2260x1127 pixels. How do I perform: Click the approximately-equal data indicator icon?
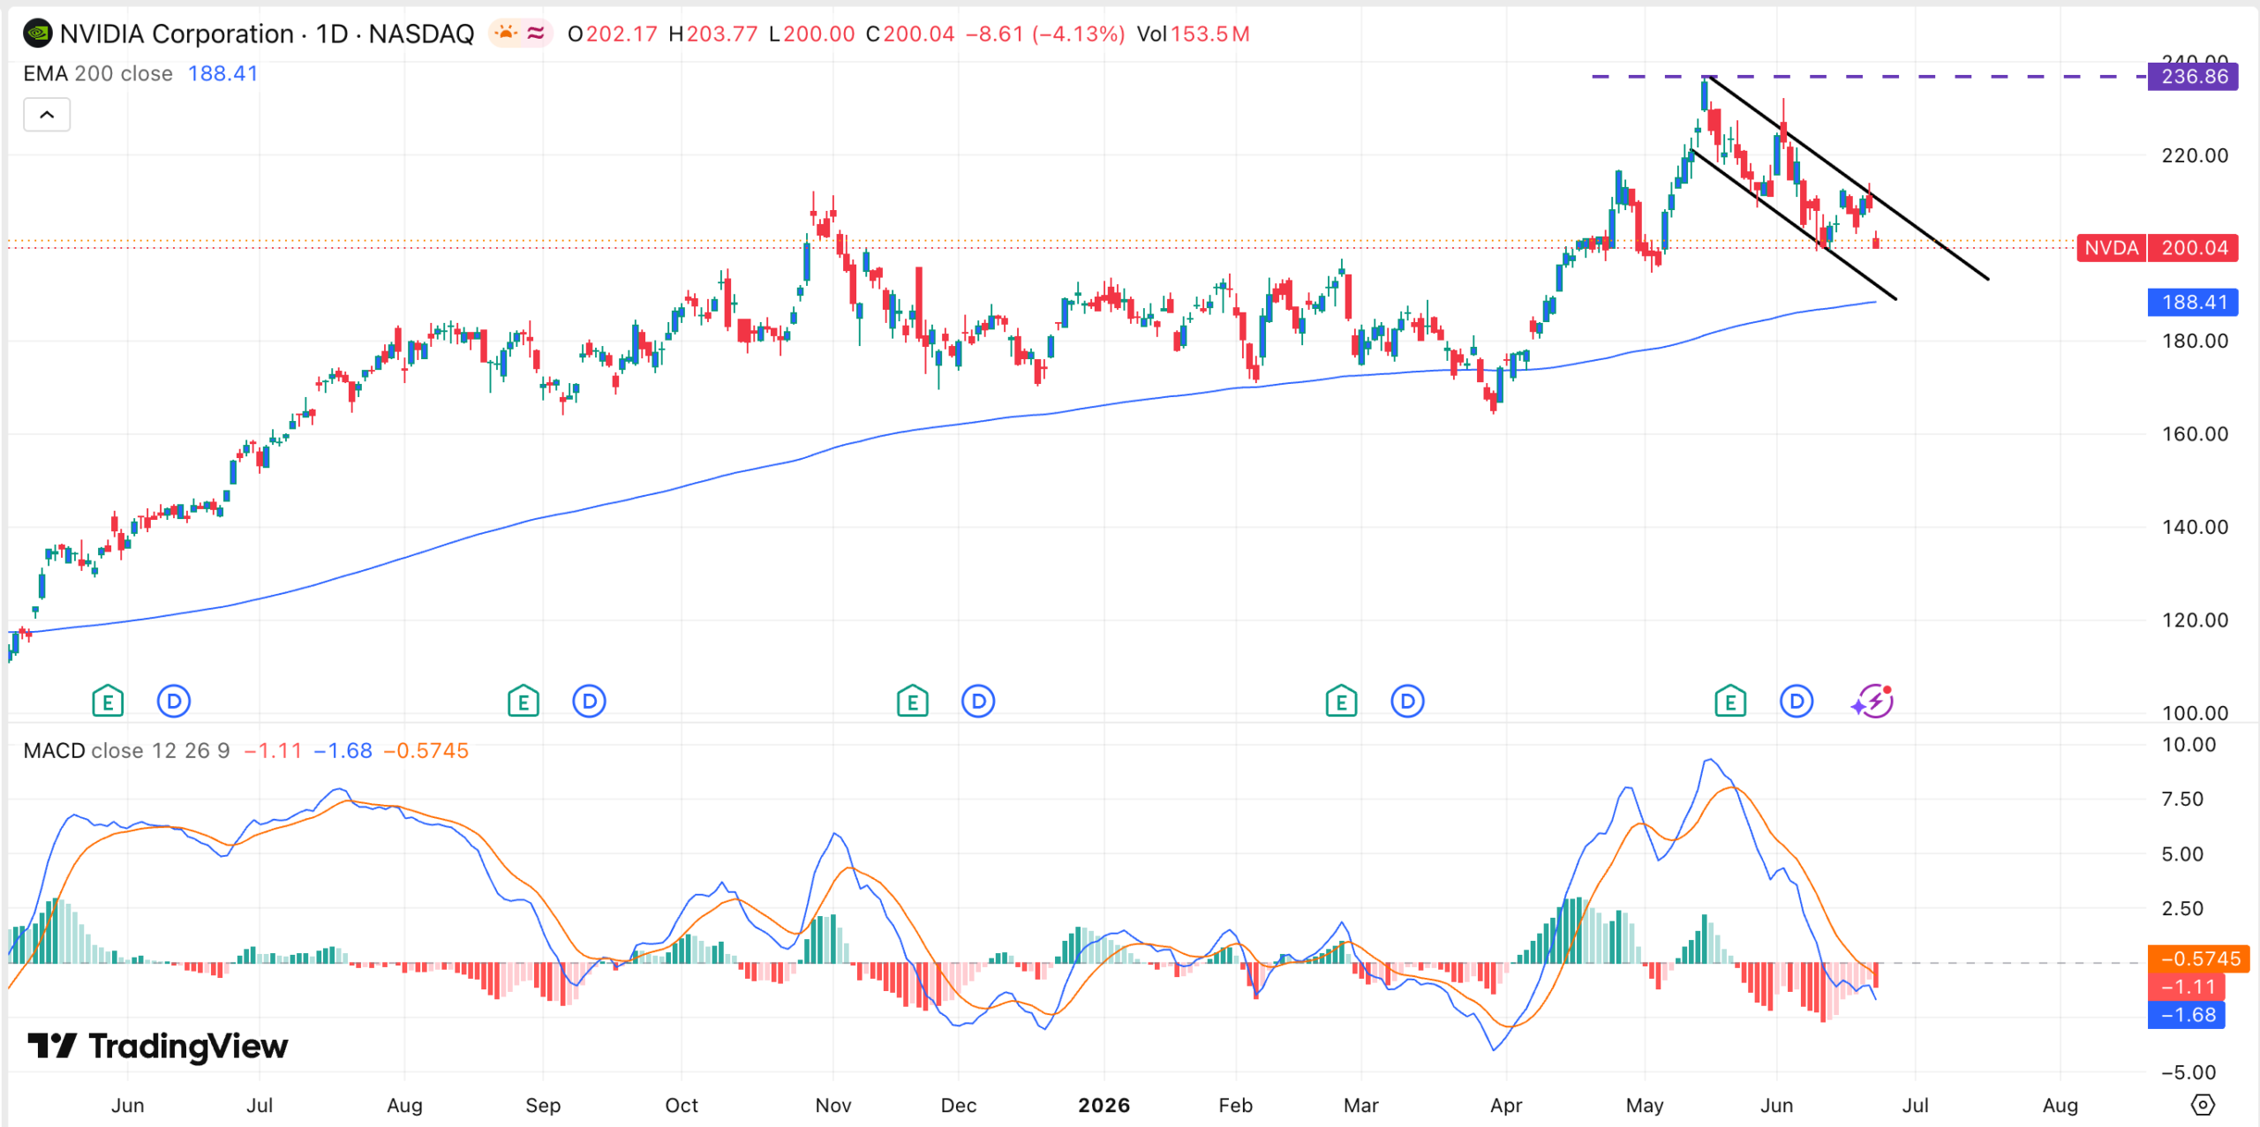pos(535,34)
